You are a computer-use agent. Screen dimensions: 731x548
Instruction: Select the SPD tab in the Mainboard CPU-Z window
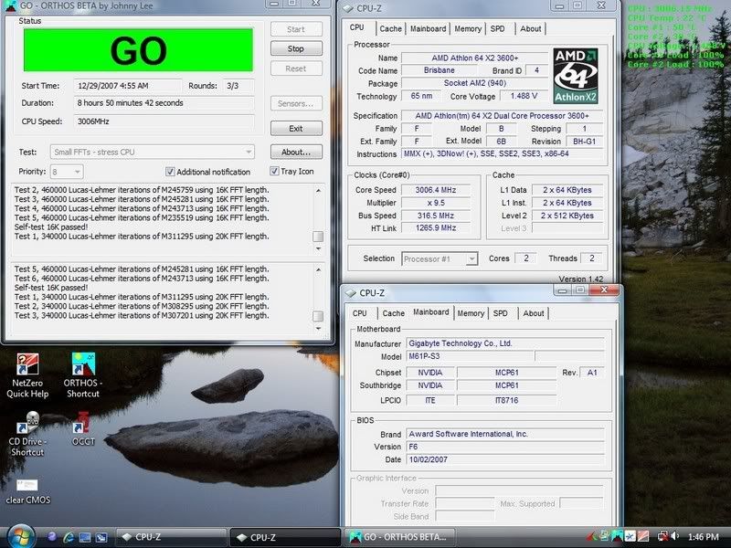coord(500,312)
